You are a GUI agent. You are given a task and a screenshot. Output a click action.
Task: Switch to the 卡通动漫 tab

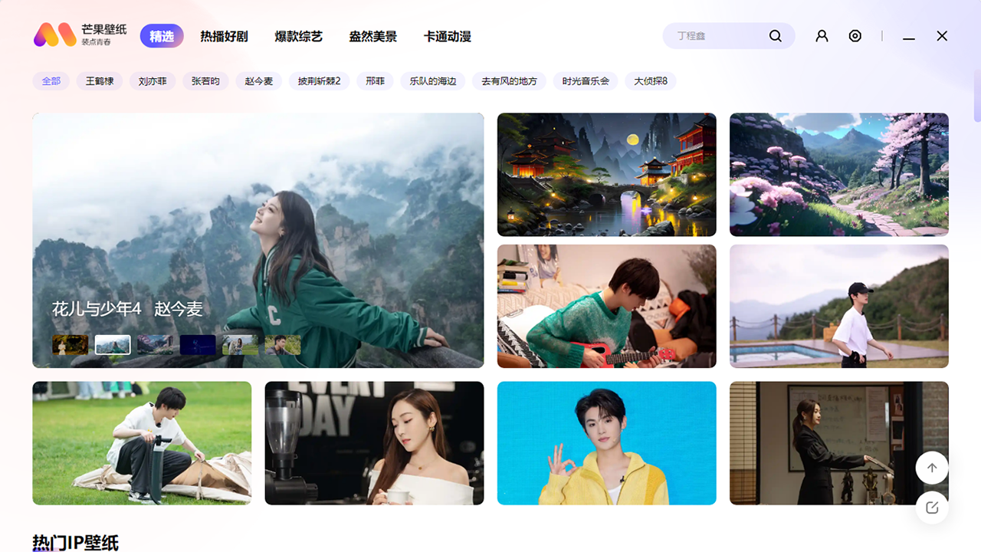tap(448, 36)
